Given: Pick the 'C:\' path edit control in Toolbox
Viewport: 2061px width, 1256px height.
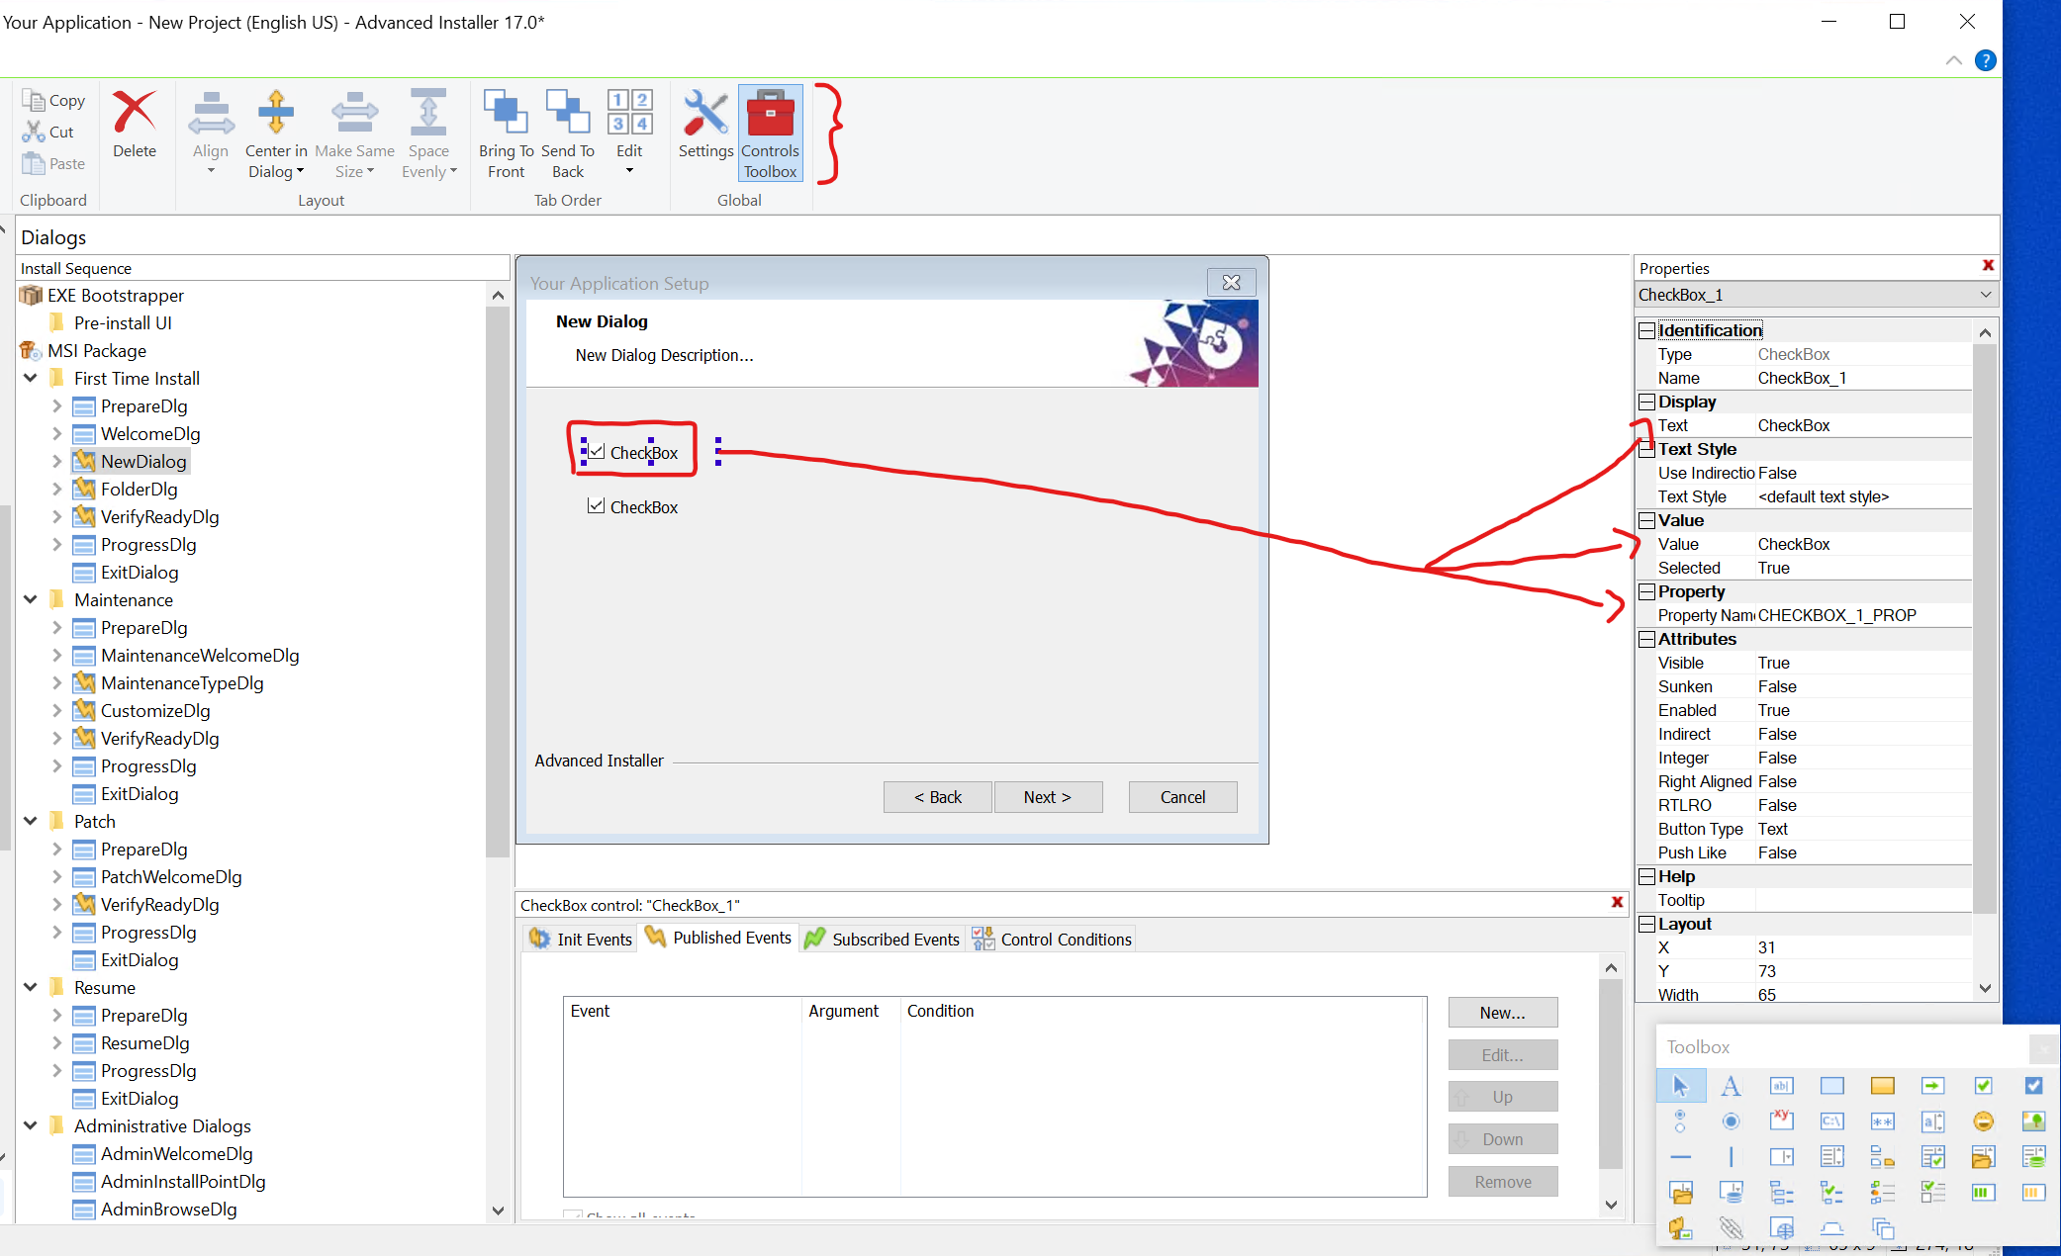Looking at the screenshot, I should pyautogui.click(x=1831, y=1121).
